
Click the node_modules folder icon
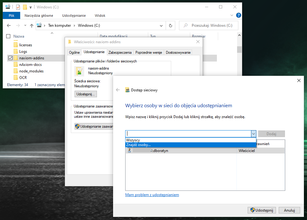[16, 71]
